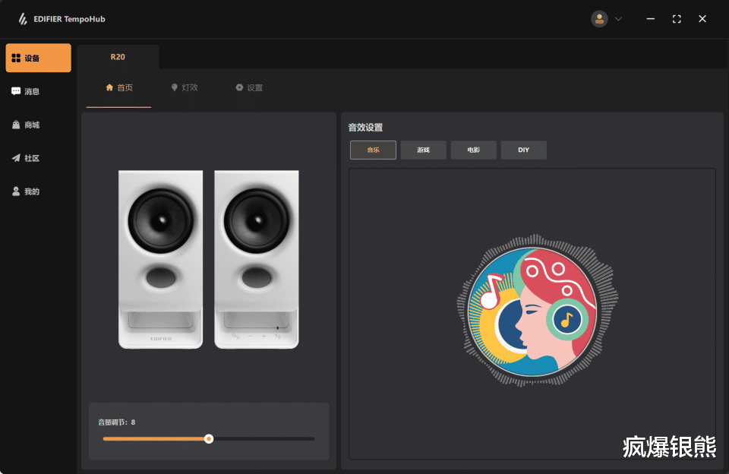Click the volume slider handle
The width and height of the screenshot is (729, 474).
(209, 438)
